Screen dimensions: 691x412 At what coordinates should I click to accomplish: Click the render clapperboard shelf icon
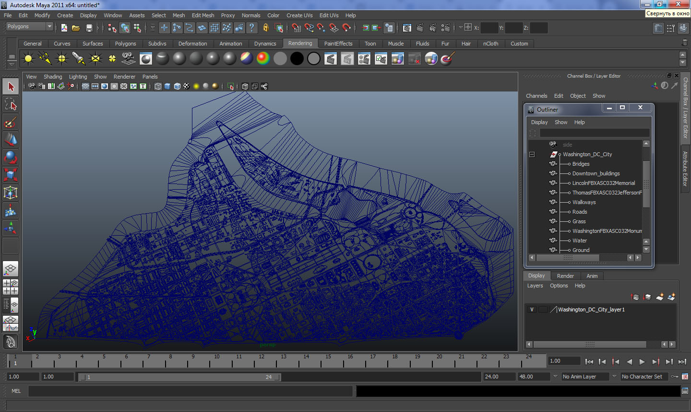(x=331, y=59)
